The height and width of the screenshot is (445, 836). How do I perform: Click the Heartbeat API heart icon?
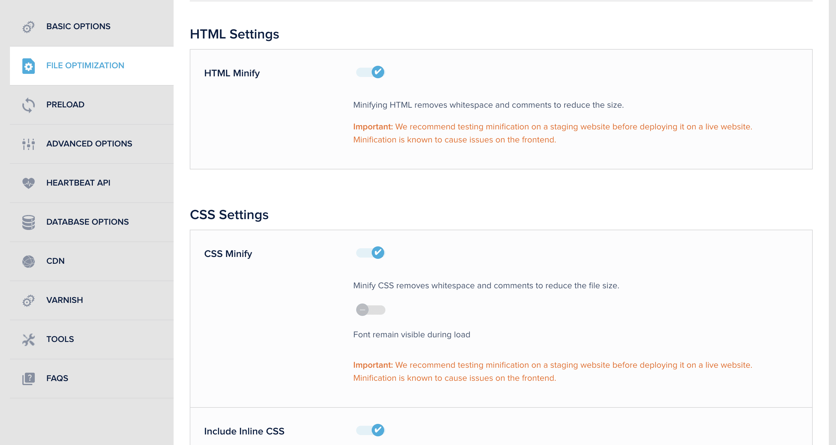[x=29, y=183]
